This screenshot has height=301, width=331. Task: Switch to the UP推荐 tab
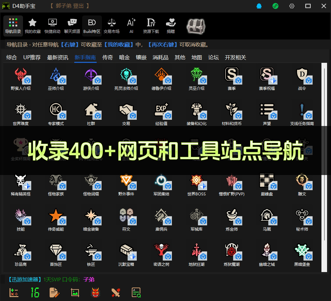tap(32, 57)
